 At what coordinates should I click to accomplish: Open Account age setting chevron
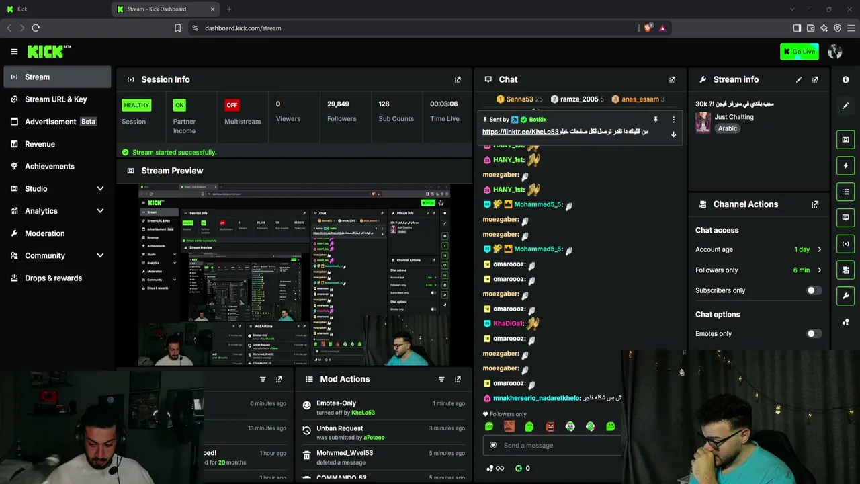819,249
